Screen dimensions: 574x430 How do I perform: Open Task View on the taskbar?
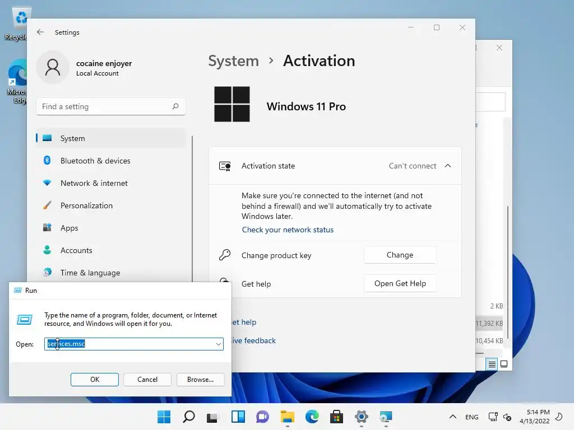click(213, 417)
